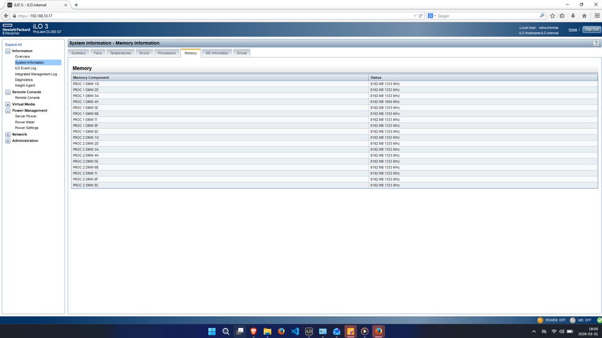Switch to the Power tab

click(x=144, y=53)
